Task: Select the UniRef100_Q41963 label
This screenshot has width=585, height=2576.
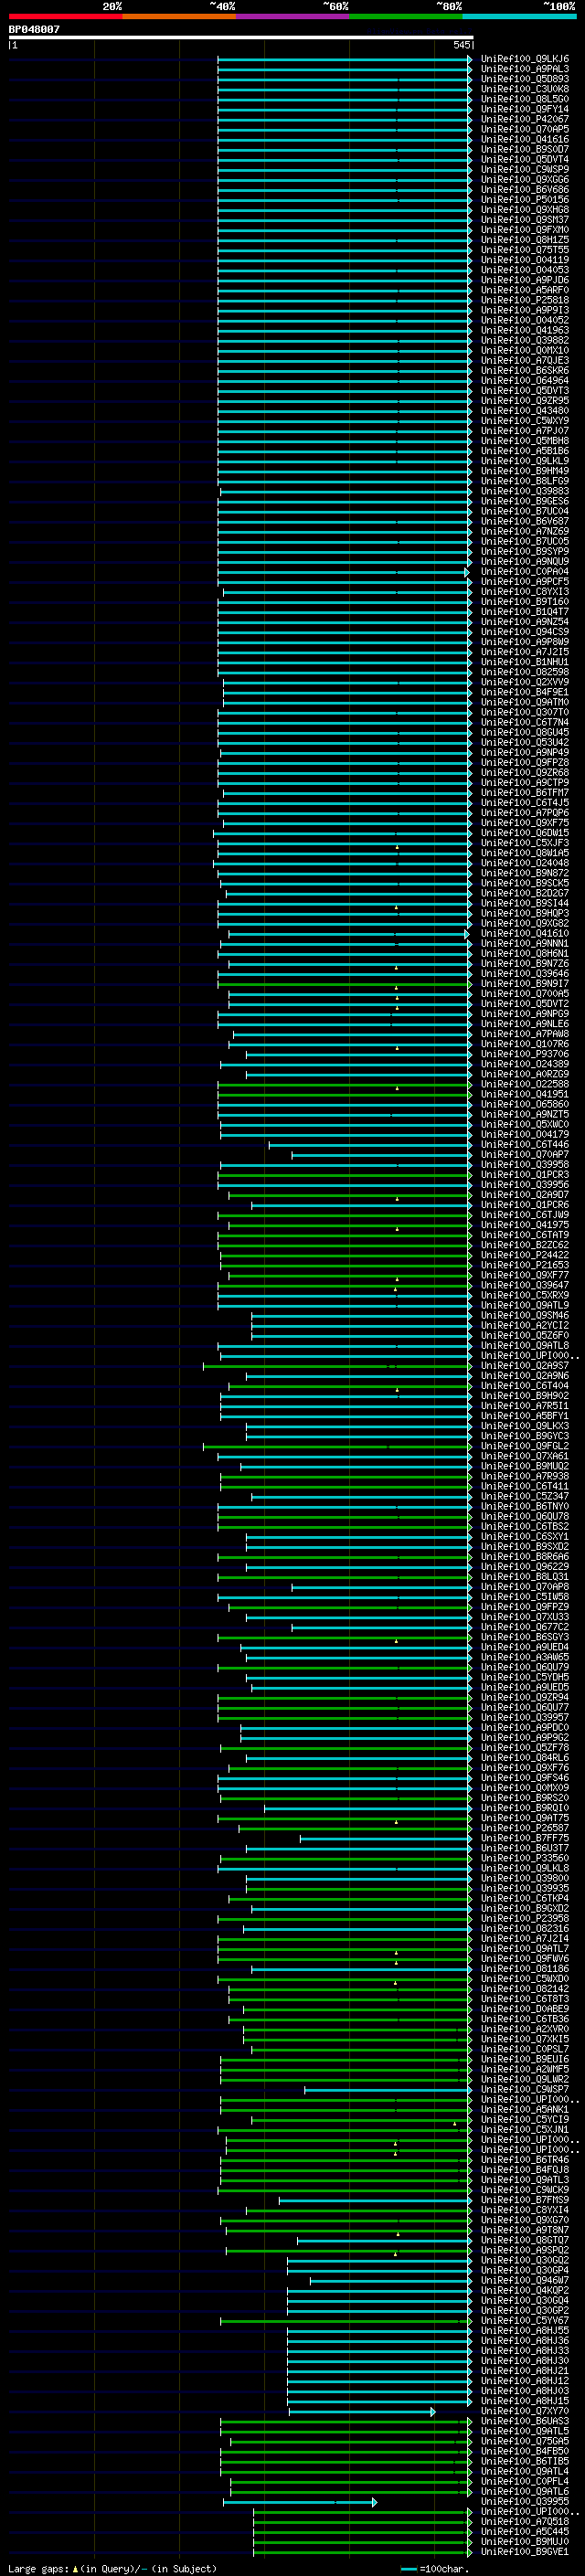Action: [x=524, y=330]
